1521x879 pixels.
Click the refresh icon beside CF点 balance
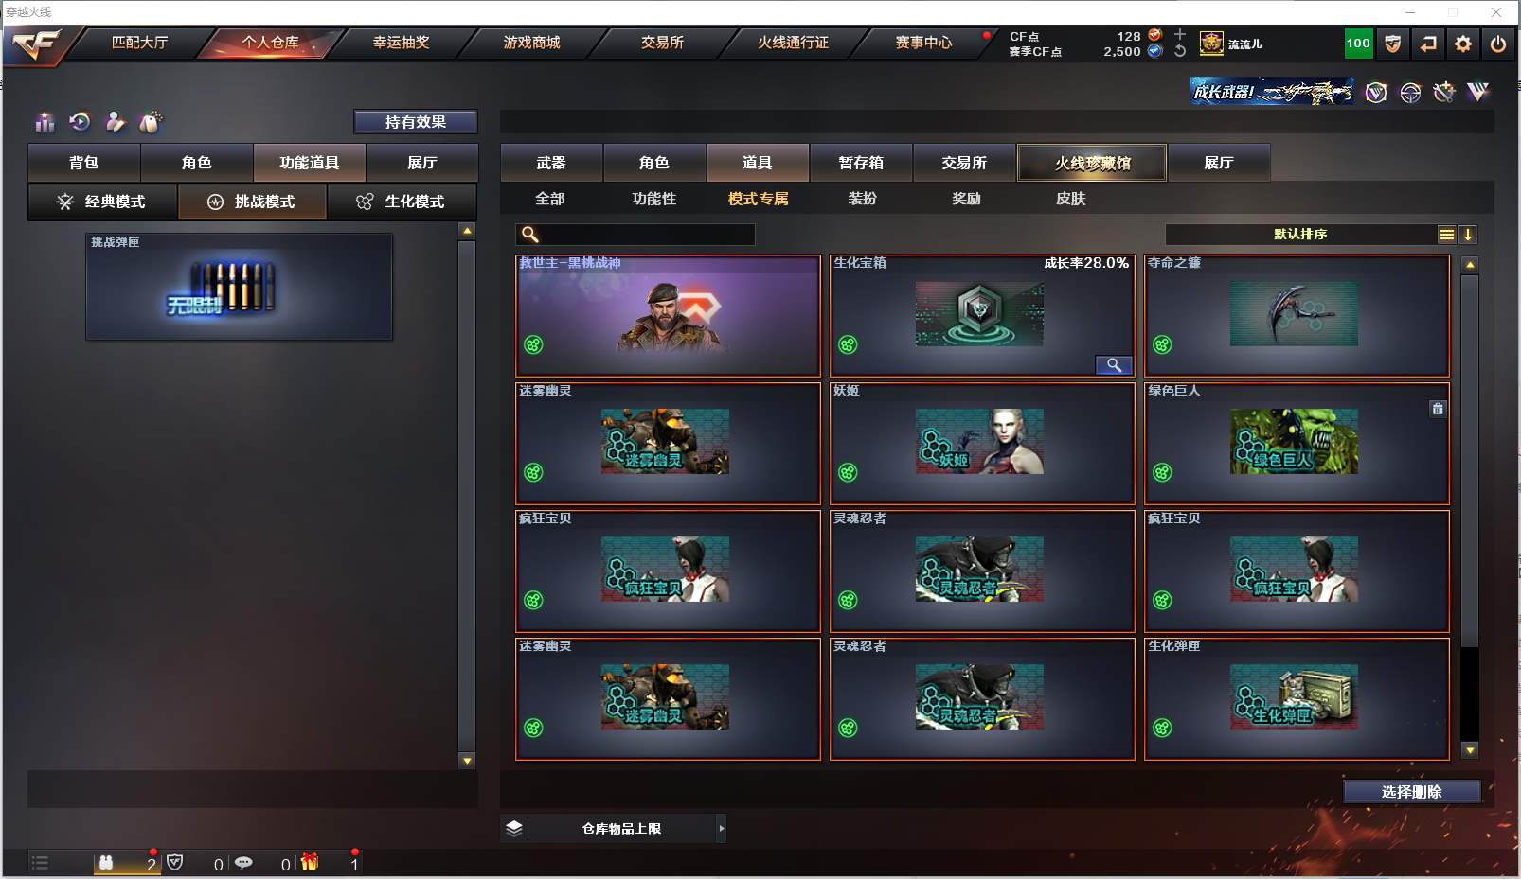click(x=1180, y=51)
